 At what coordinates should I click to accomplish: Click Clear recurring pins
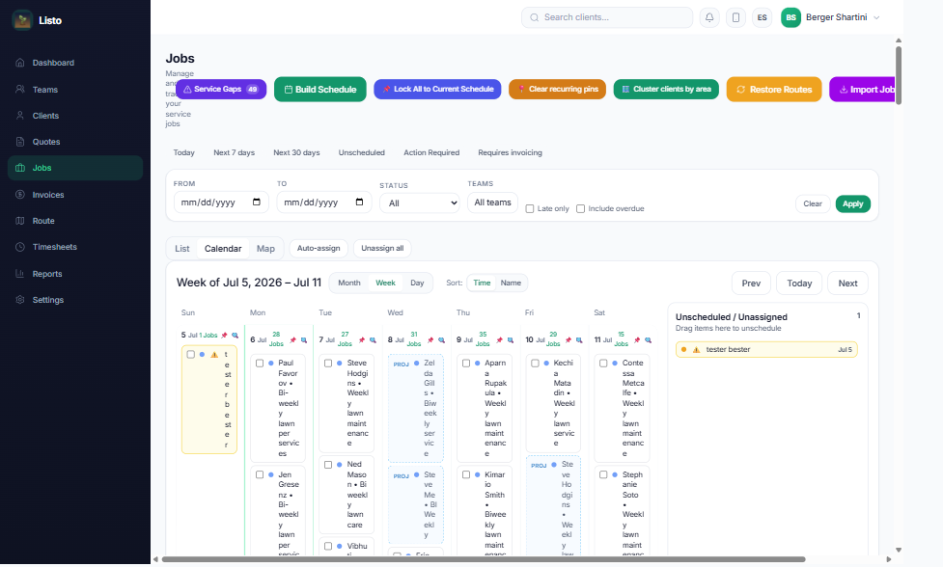[x=557, y=89]
